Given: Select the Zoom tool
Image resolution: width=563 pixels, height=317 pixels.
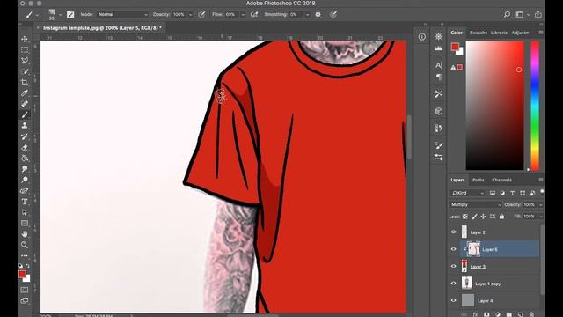Looking at the screenshot, I should click(25, 245).
